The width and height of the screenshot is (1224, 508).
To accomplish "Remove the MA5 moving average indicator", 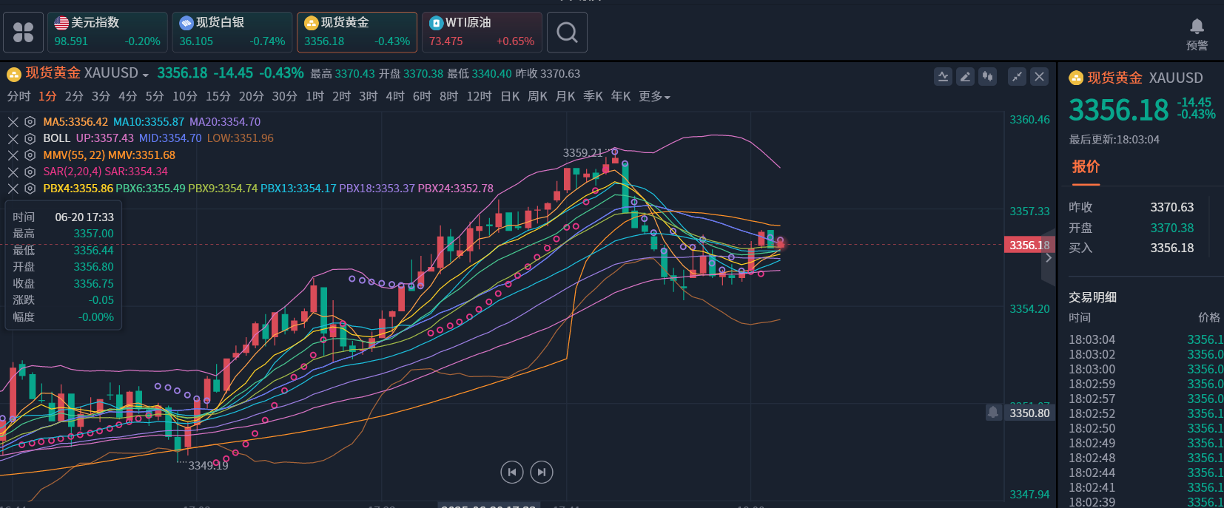I will click(x=13, y=122).
